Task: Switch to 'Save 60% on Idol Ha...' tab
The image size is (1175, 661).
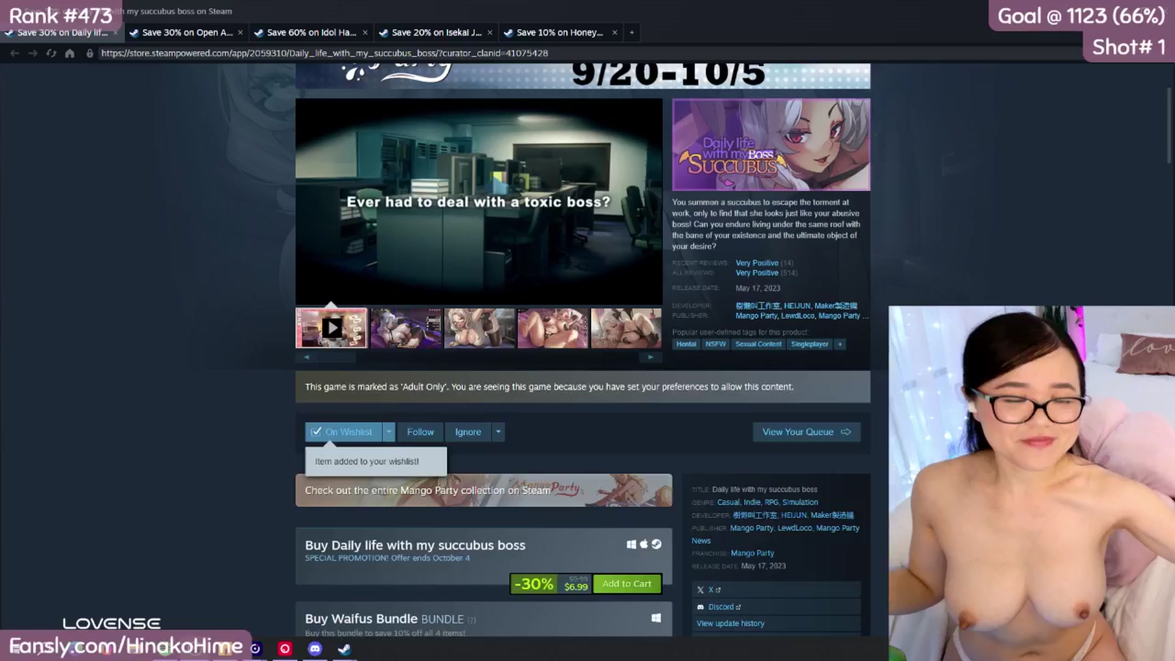Action: pos(311,32)
